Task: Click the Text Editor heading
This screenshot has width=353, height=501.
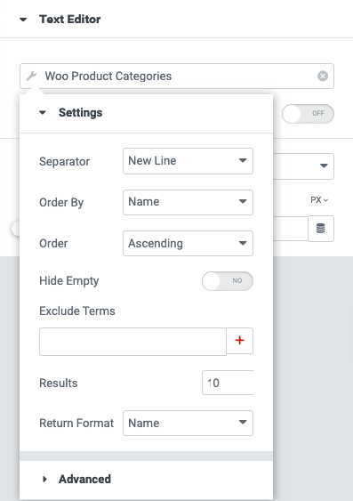Action: (x=70, y=20)
